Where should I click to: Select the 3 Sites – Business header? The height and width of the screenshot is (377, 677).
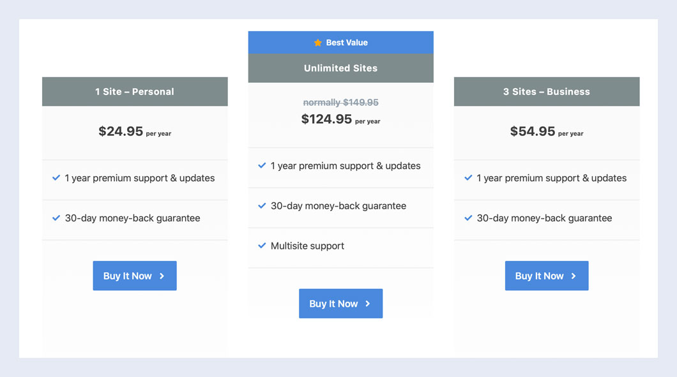pyautogui.click(x=547, y=92)
